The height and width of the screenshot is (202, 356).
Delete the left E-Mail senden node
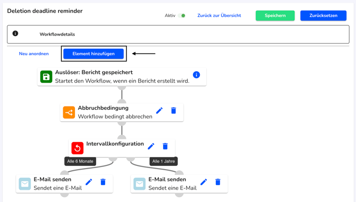[x=103, y=182]
